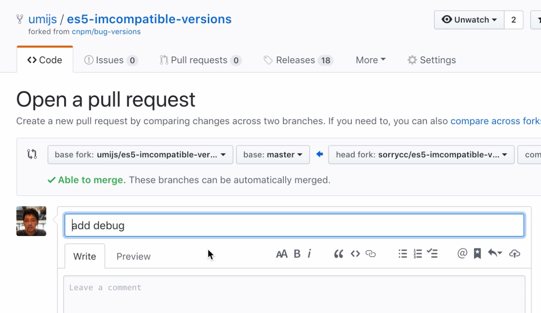Click the compare across forks link
The height and width of the screenshot is (313, 541).
(495, 121)
